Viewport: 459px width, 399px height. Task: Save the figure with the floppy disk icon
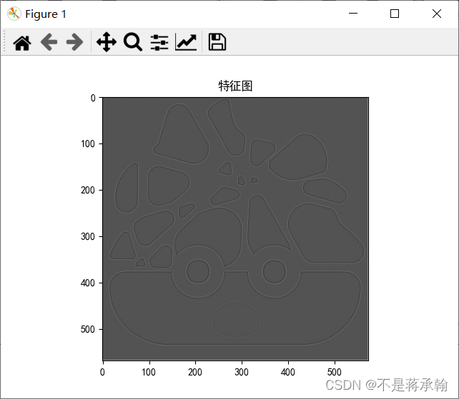(x=217, y=42)
